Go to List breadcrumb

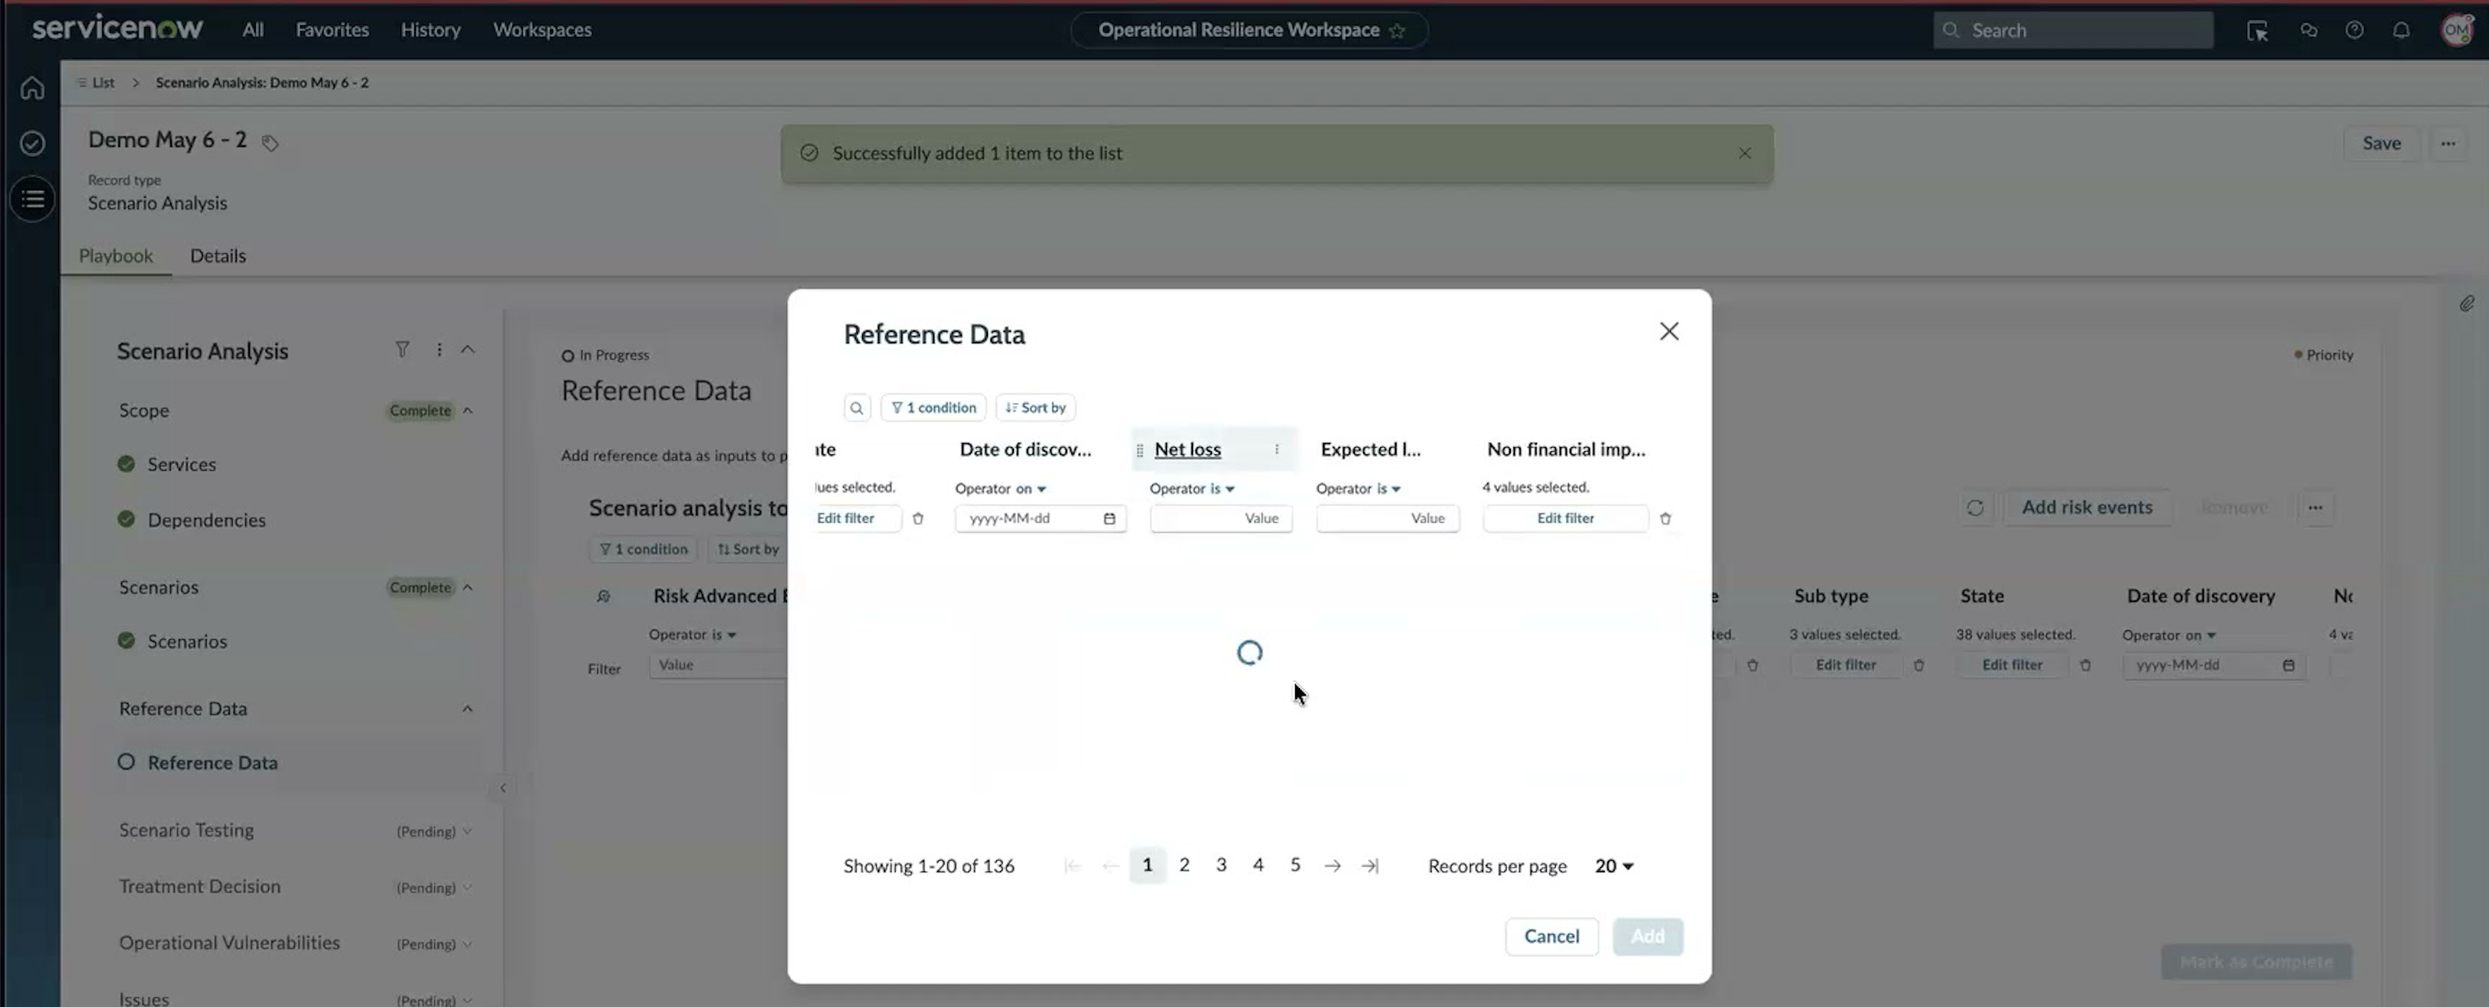point(102,83)
